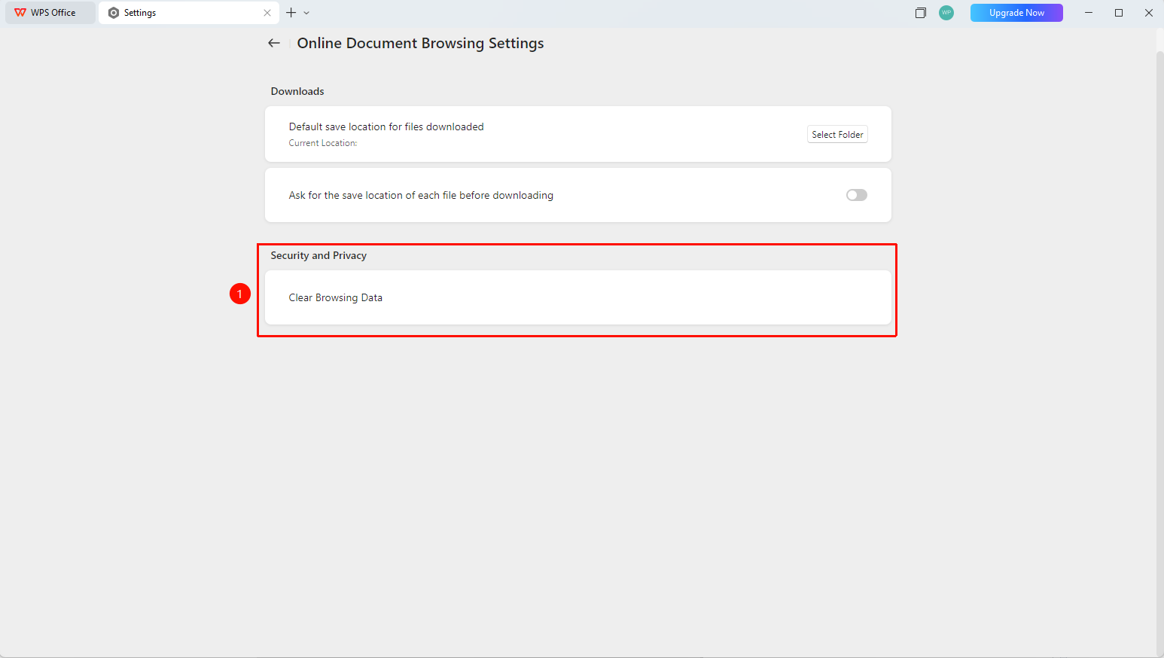
Task: Toggle ask for save location switch
Action: 857,195
